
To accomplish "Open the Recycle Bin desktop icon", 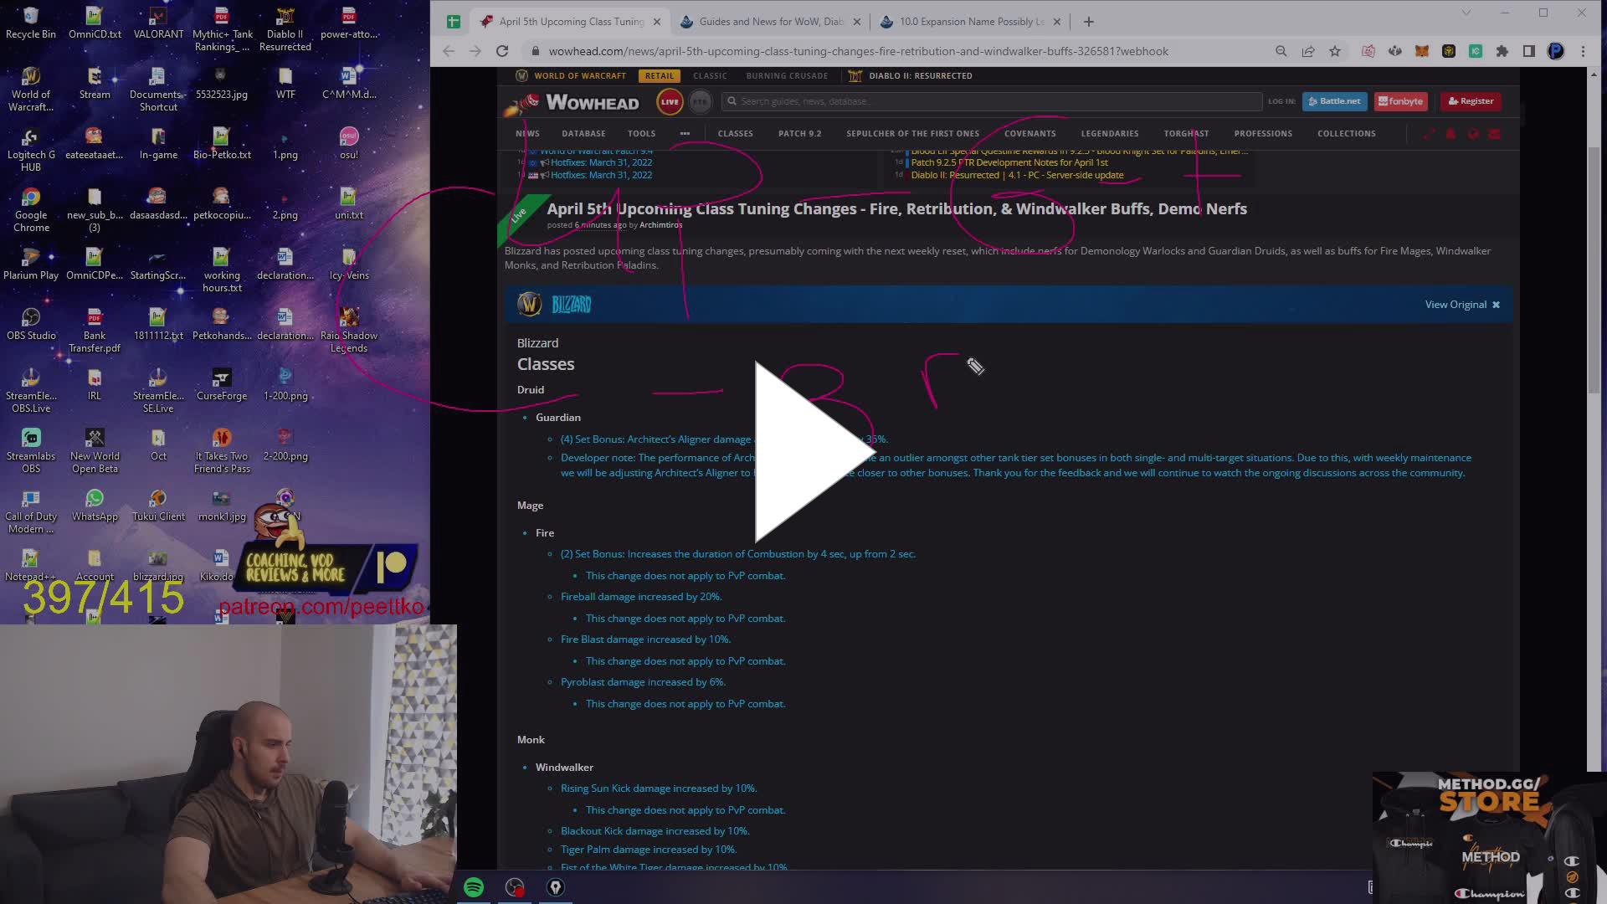I will [31, 23].
